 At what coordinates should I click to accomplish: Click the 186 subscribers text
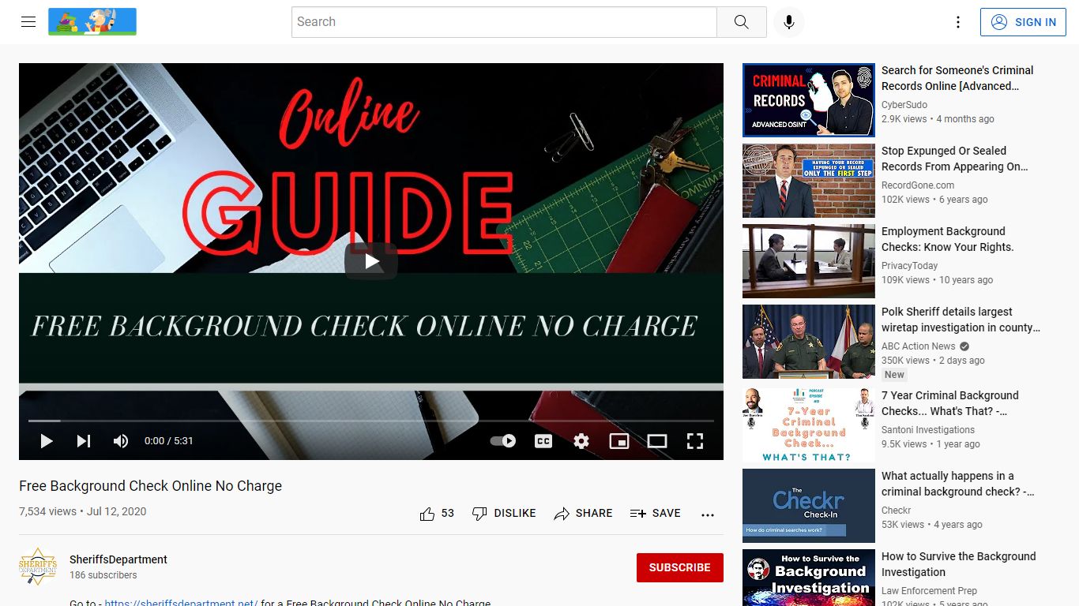click(103, 575)
